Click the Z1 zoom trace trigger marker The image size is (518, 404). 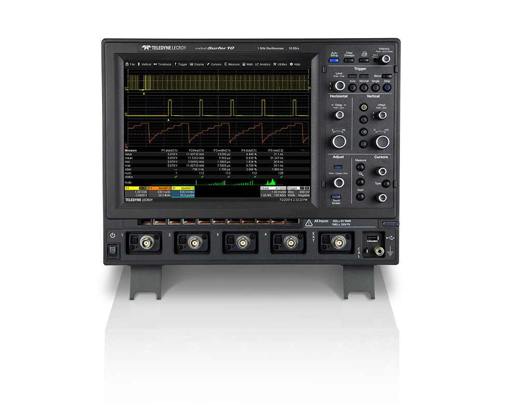[x=168, y=119]
